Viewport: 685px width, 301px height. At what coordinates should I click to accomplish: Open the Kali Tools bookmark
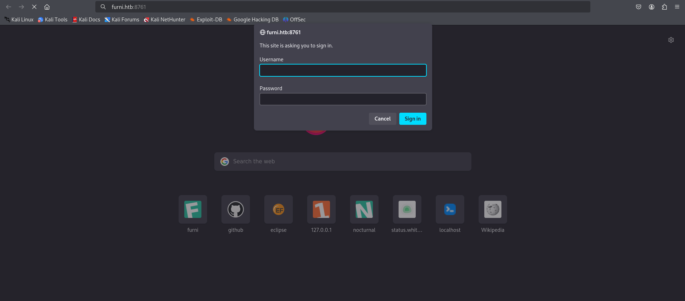point(52,20)
